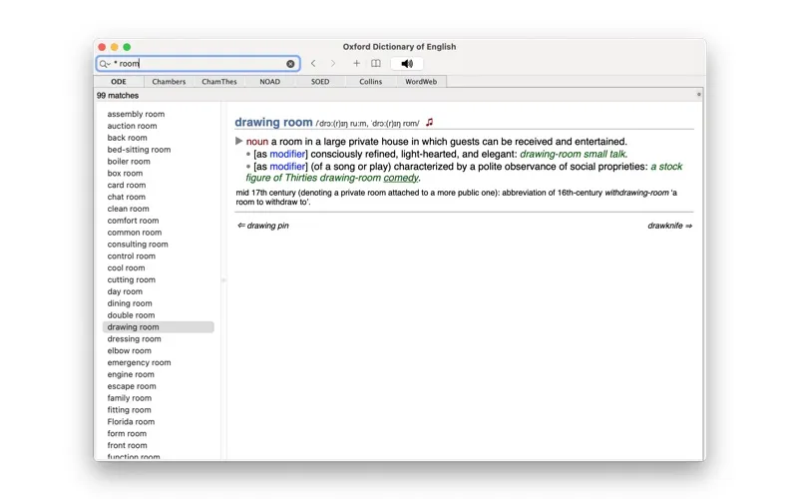The height and width of the screenshot is (499, 798).
Task: Select 'box room' in the list
Action: (126, 173)
